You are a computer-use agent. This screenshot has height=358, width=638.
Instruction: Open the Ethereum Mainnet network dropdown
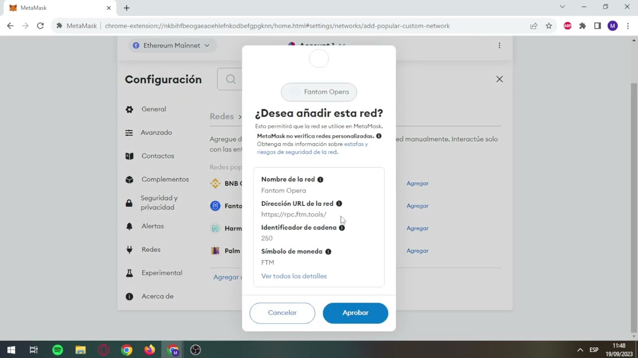(x=171, y=45)
